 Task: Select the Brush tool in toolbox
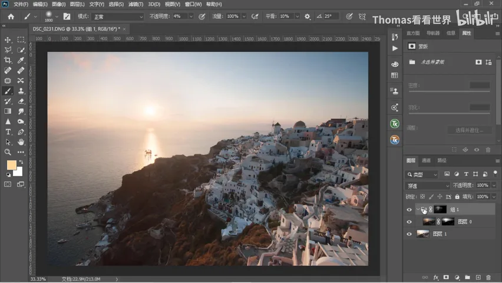(x=8, y=91)
